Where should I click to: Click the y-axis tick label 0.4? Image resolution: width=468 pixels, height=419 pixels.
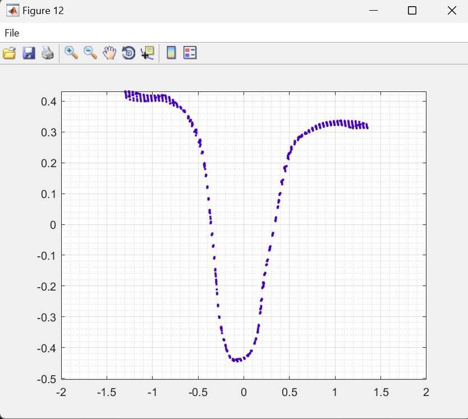48,102
